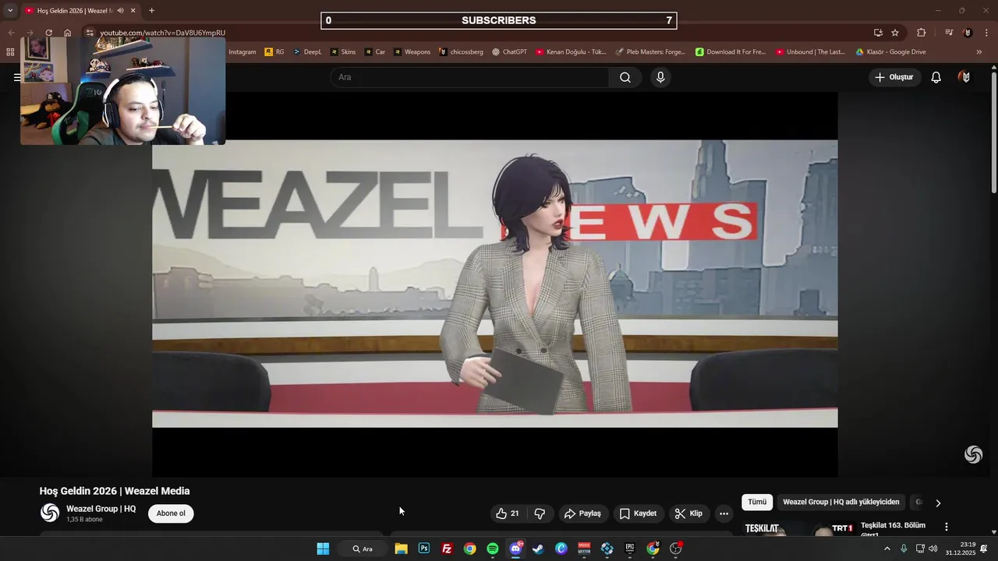
Task: Open the YouTube account avatar menu
Action: 964,77
